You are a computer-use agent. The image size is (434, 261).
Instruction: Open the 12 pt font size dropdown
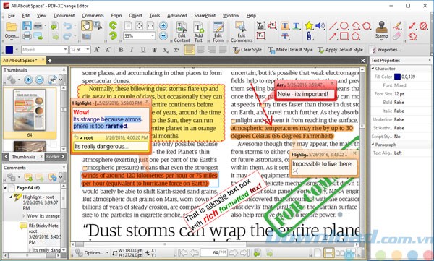(x=88, y=50)
